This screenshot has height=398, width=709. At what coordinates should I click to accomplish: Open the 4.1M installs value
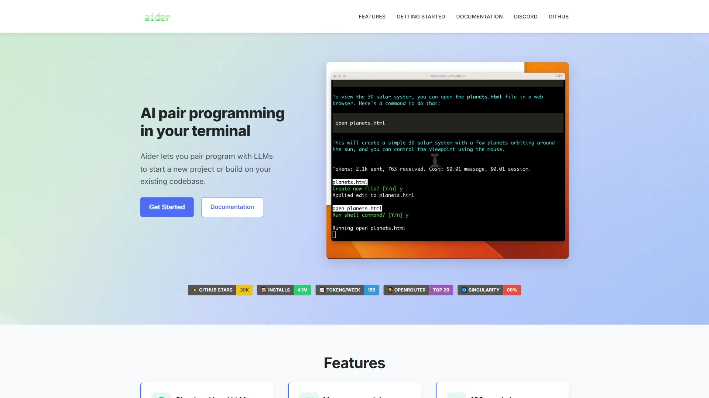[x=302, y=290]
